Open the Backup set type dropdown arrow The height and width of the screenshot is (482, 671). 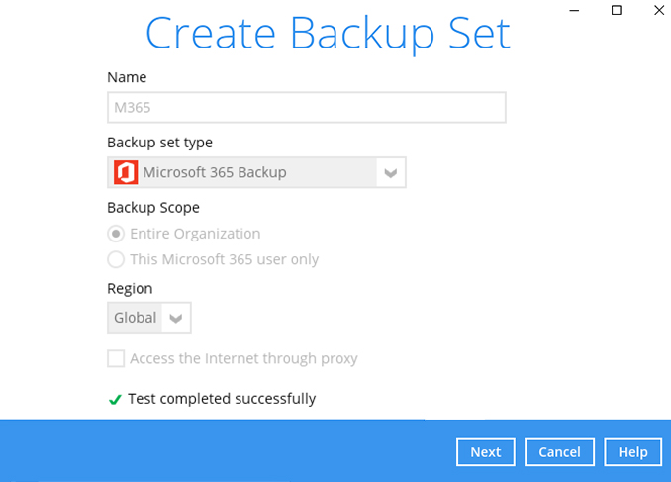coord(390,172)
